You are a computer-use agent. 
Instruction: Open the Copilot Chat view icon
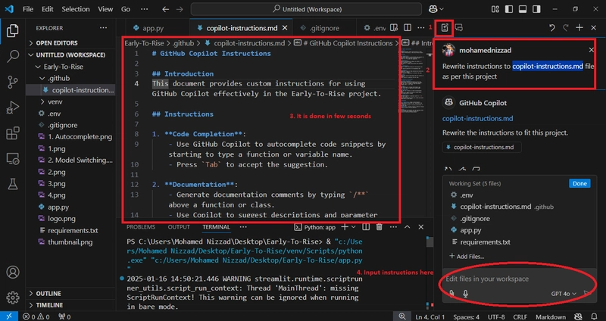[459, 28]
